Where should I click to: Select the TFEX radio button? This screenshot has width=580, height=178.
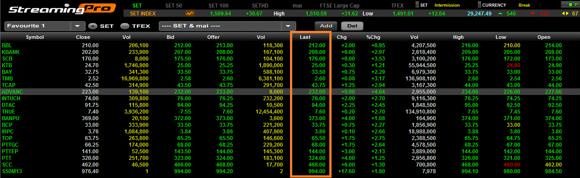(x=125, y=26)
